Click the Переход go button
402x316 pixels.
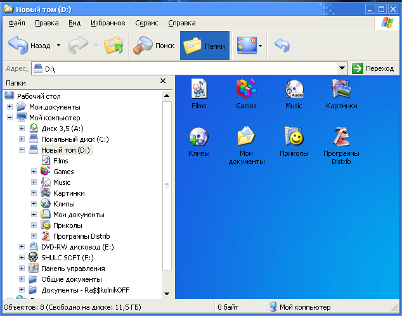373,68
